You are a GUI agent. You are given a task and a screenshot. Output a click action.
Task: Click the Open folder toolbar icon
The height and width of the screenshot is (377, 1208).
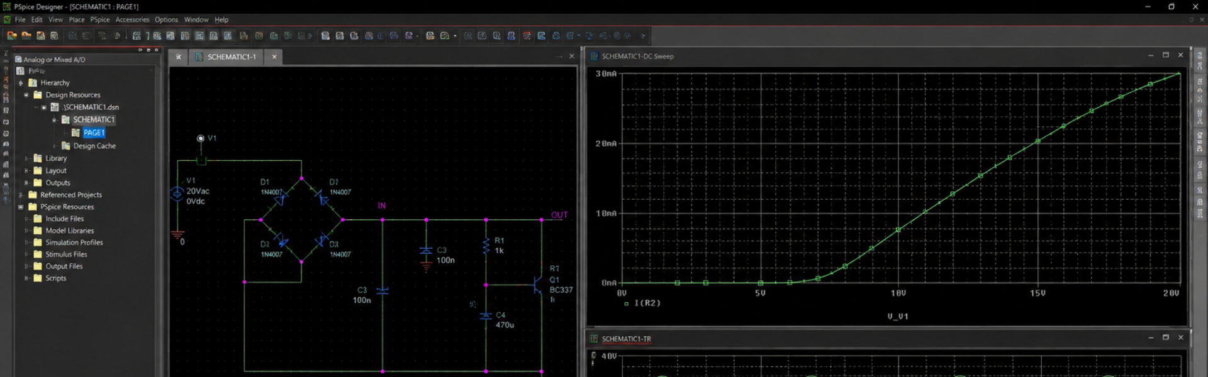[x=26, y=36]
